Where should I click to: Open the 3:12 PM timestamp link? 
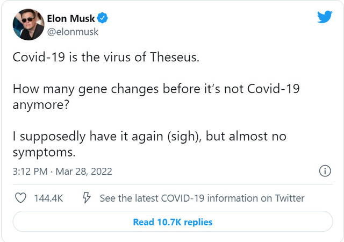(x=30, y=172)
